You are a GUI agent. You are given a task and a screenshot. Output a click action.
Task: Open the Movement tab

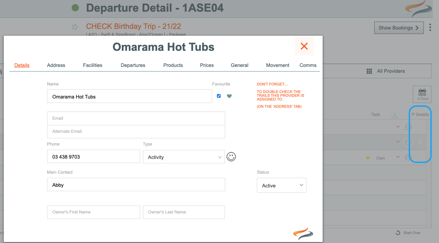[278, 65]
